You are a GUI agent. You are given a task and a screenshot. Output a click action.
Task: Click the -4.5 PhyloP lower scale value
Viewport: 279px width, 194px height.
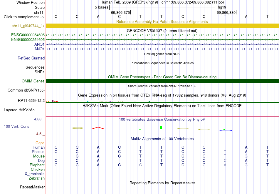[x=38, y=134]
